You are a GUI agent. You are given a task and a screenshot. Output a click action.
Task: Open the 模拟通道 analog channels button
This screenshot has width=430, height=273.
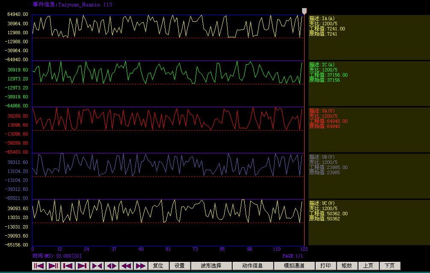click(x=294, y=266)
